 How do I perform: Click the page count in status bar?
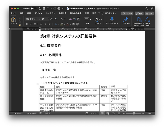tap(18, 113)
